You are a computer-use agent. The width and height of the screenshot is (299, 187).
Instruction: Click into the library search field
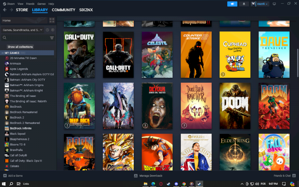(x=28, y=38)
